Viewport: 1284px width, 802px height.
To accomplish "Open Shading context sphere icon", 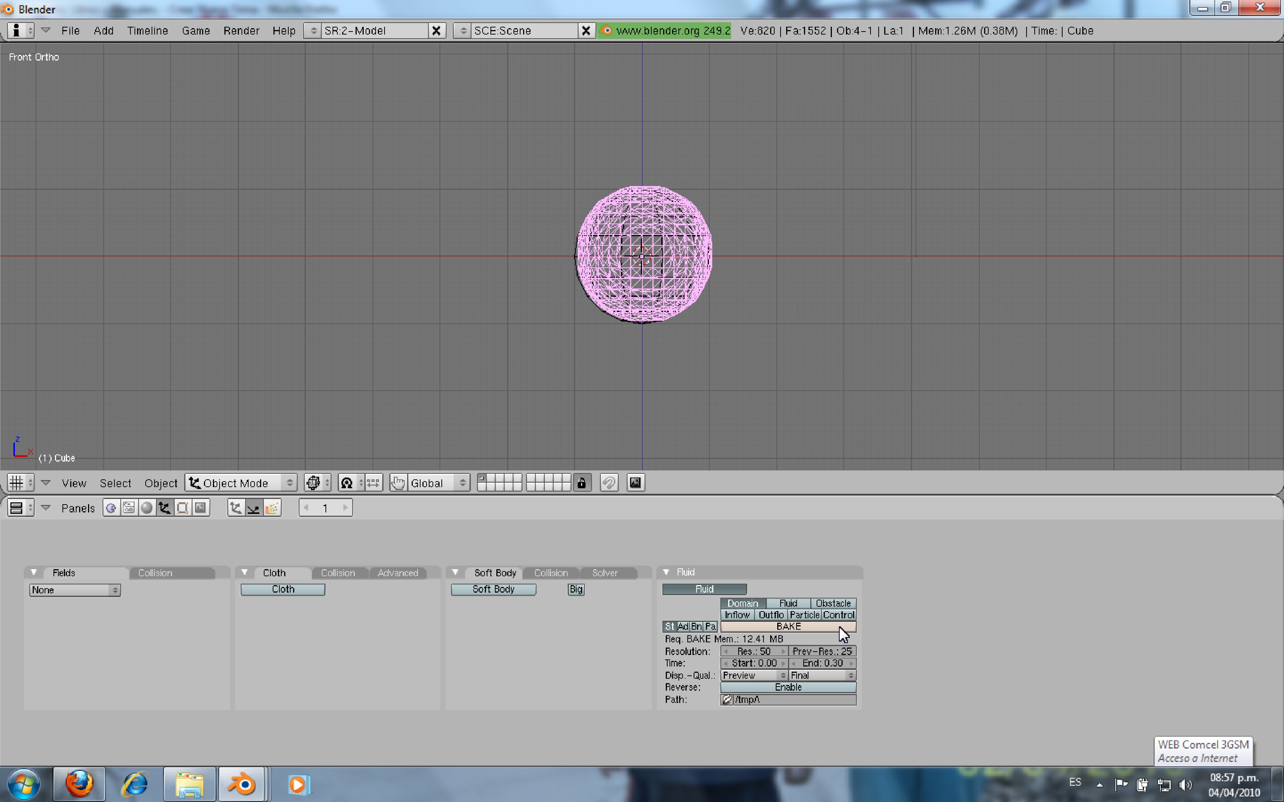I will click(147, 508).
